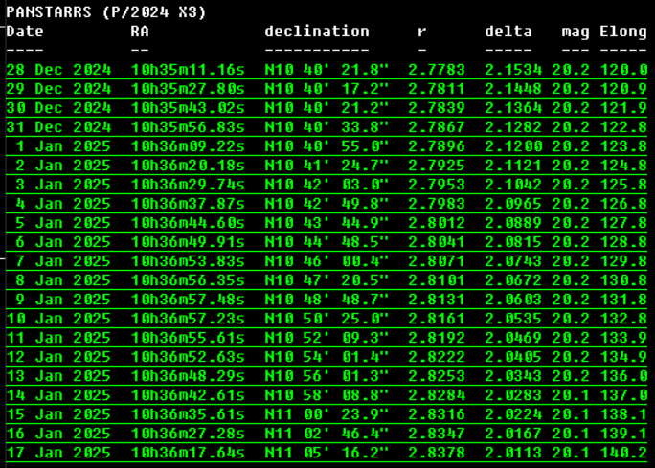Image resolution: width=655 pixels, height=468 pixels.
Task: Click the PANSTARRS (P/2024 X3) title
Action: (106, 12)
